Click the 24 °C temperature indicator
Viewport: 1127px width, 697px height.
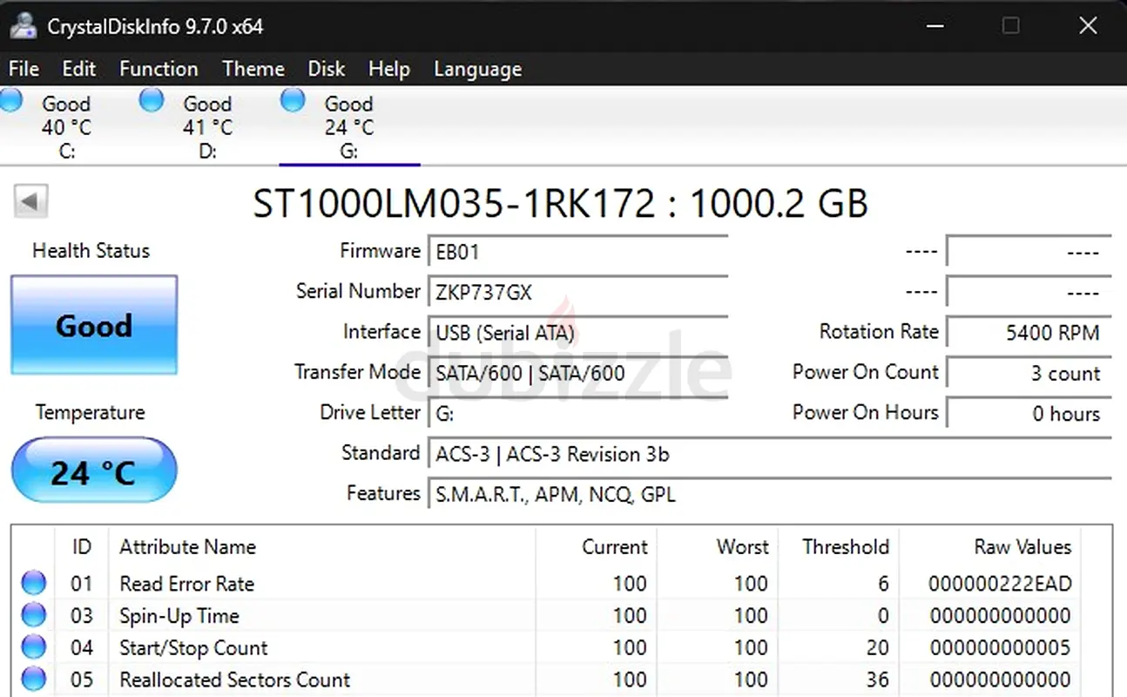[94, 471]
